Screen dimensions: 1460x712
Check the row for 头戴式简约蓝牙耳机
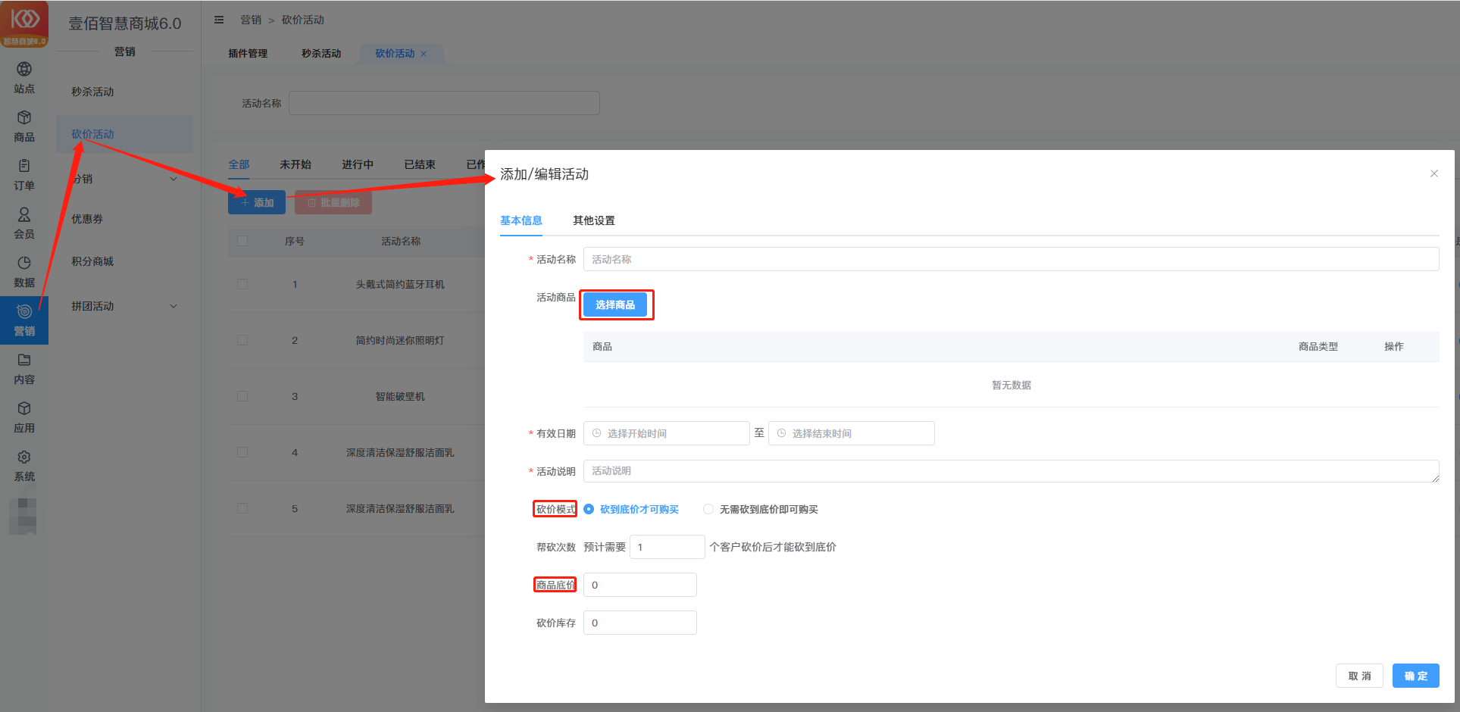click(242, 284)
